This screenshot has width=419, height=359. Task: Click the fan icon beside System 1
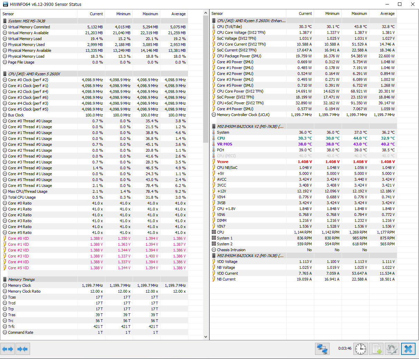click(x=214, y=238)
